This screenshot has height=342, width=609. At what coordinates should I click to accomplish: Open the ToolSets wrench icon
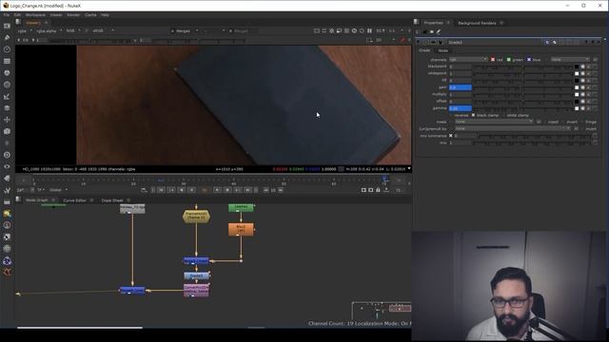click(7, 190)
